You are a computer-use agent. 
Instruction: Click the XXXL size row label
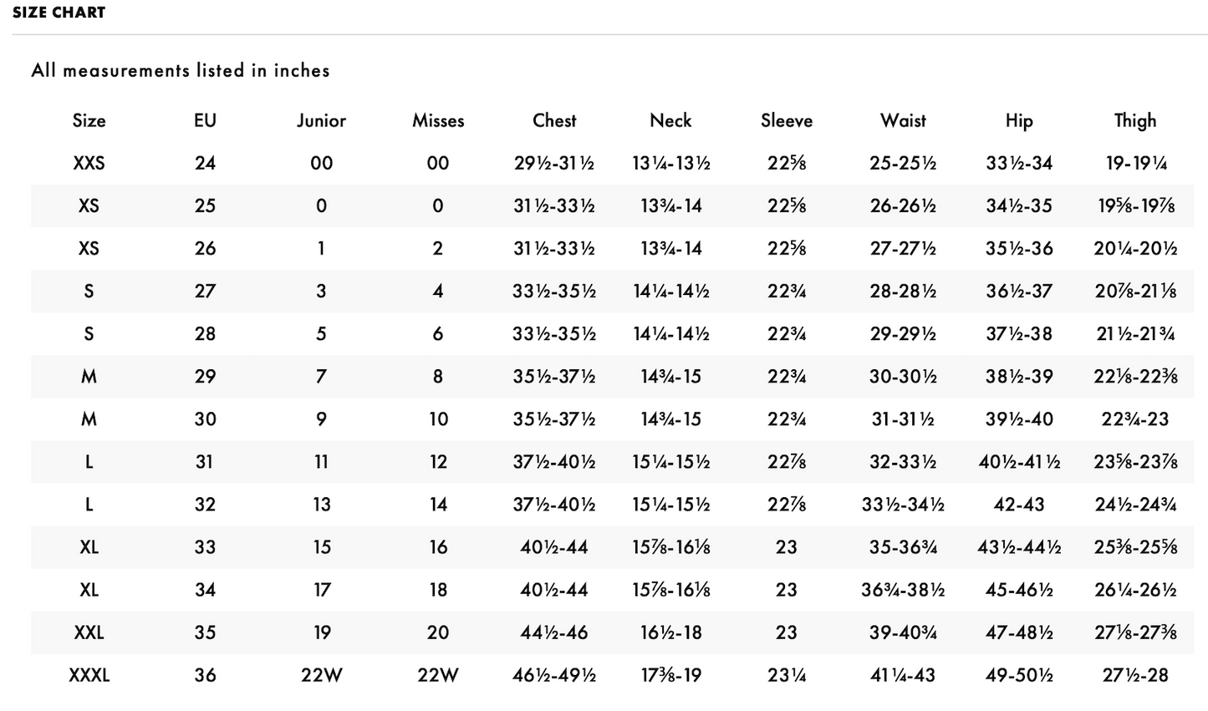pos(89,675)
